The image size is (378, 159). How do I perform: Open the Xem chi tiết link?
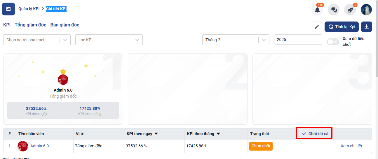[351, 146]
